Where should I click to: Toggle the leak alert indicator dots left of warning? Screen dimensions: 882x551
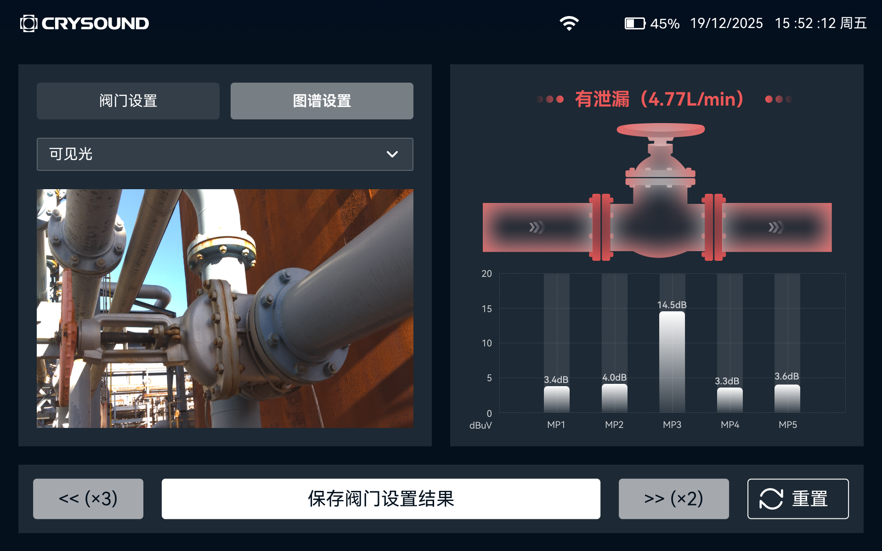(x=550, y=99)
